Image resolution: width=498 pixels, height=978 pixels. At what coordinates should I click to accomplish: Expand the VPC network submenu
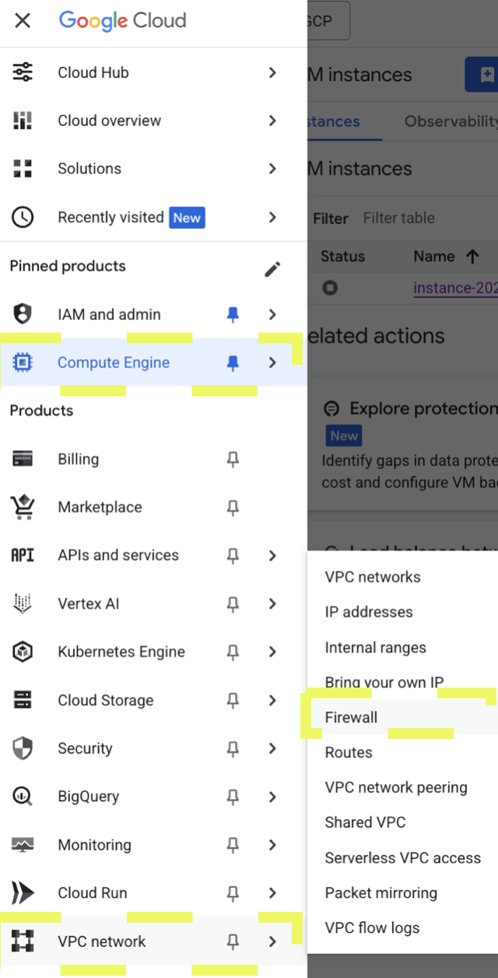[x=272, y=941]
